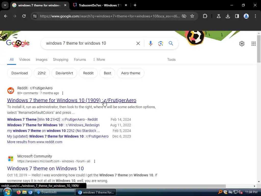Toggle the side panel
Viewport: 261px width, 196px height.
click(237, 16)
